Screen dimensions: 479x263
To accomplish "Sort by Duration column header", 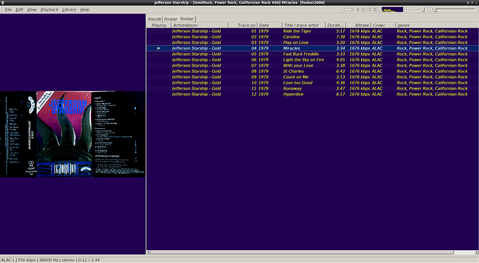I will (336, 25).
